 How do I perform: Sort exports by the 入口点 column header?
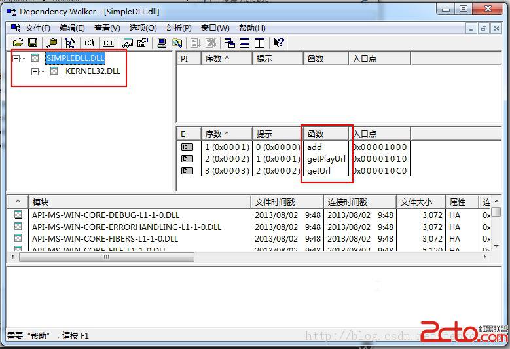tap(380, 134)
